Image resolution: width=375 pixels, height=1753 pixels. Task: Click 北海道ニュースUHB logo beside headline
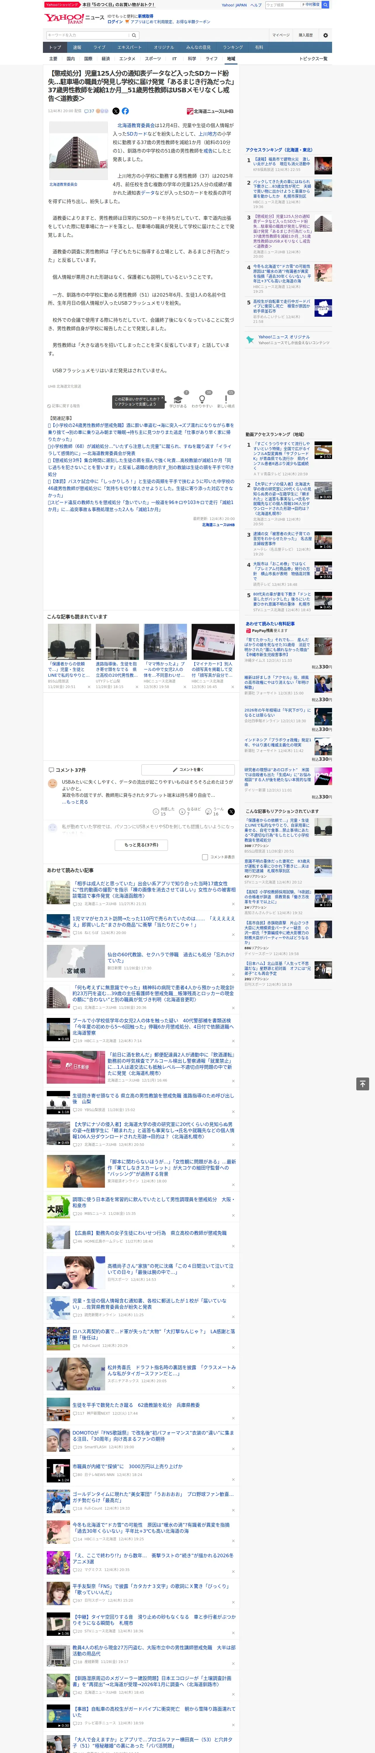(x=210, y=111)
